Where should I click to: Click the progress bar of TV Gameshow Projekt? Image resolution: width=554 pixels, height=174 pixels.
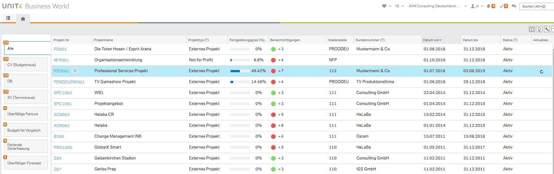coord(240,82)
